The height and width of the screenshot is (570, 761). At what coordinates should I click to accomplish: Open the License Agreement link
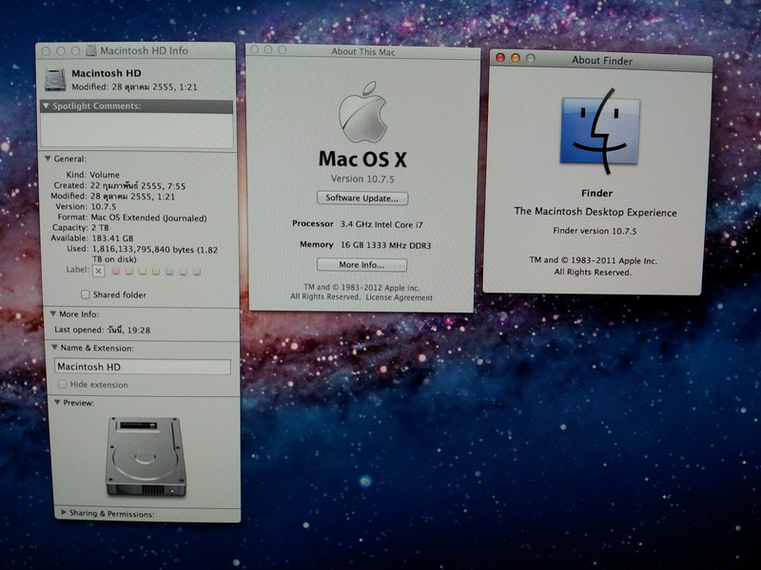(x=399, y=297)
